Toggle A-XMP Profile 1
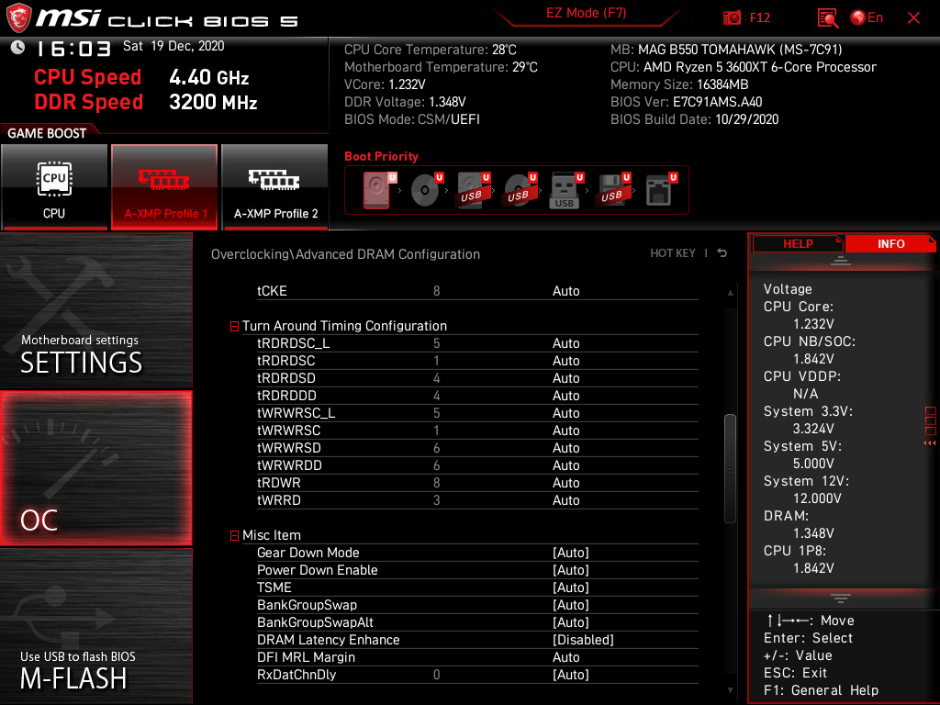Image resolution: width=940 pixels, height=705 pixels. point(164,186)
